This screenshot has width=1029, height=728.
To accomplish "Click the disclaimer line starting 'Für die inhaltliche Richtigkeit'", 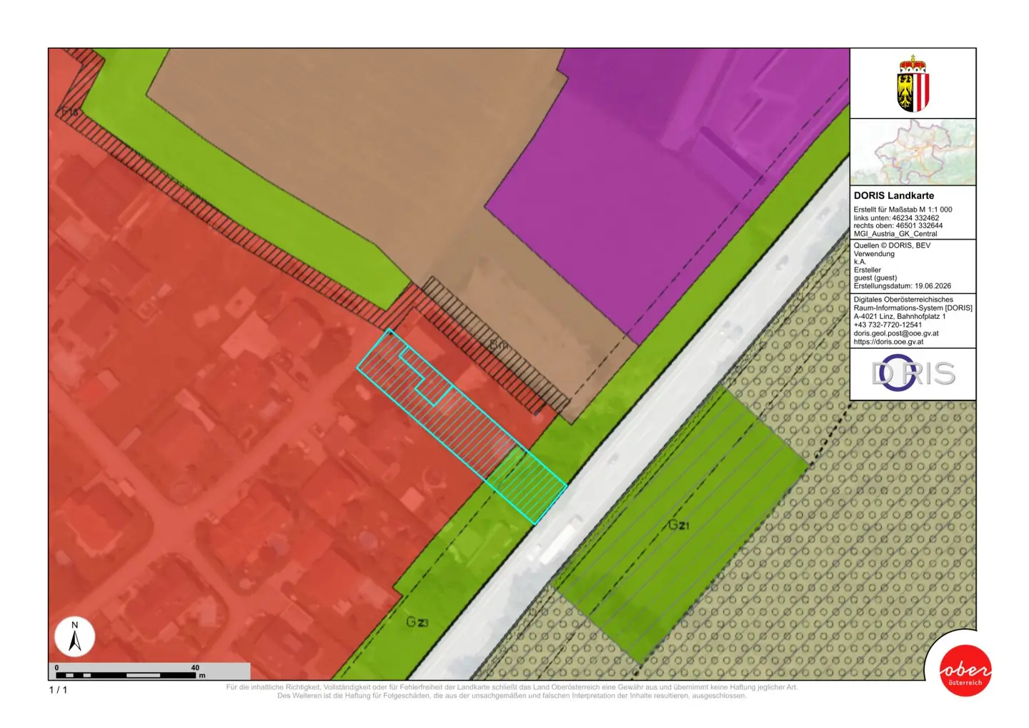I will [512, 687].
